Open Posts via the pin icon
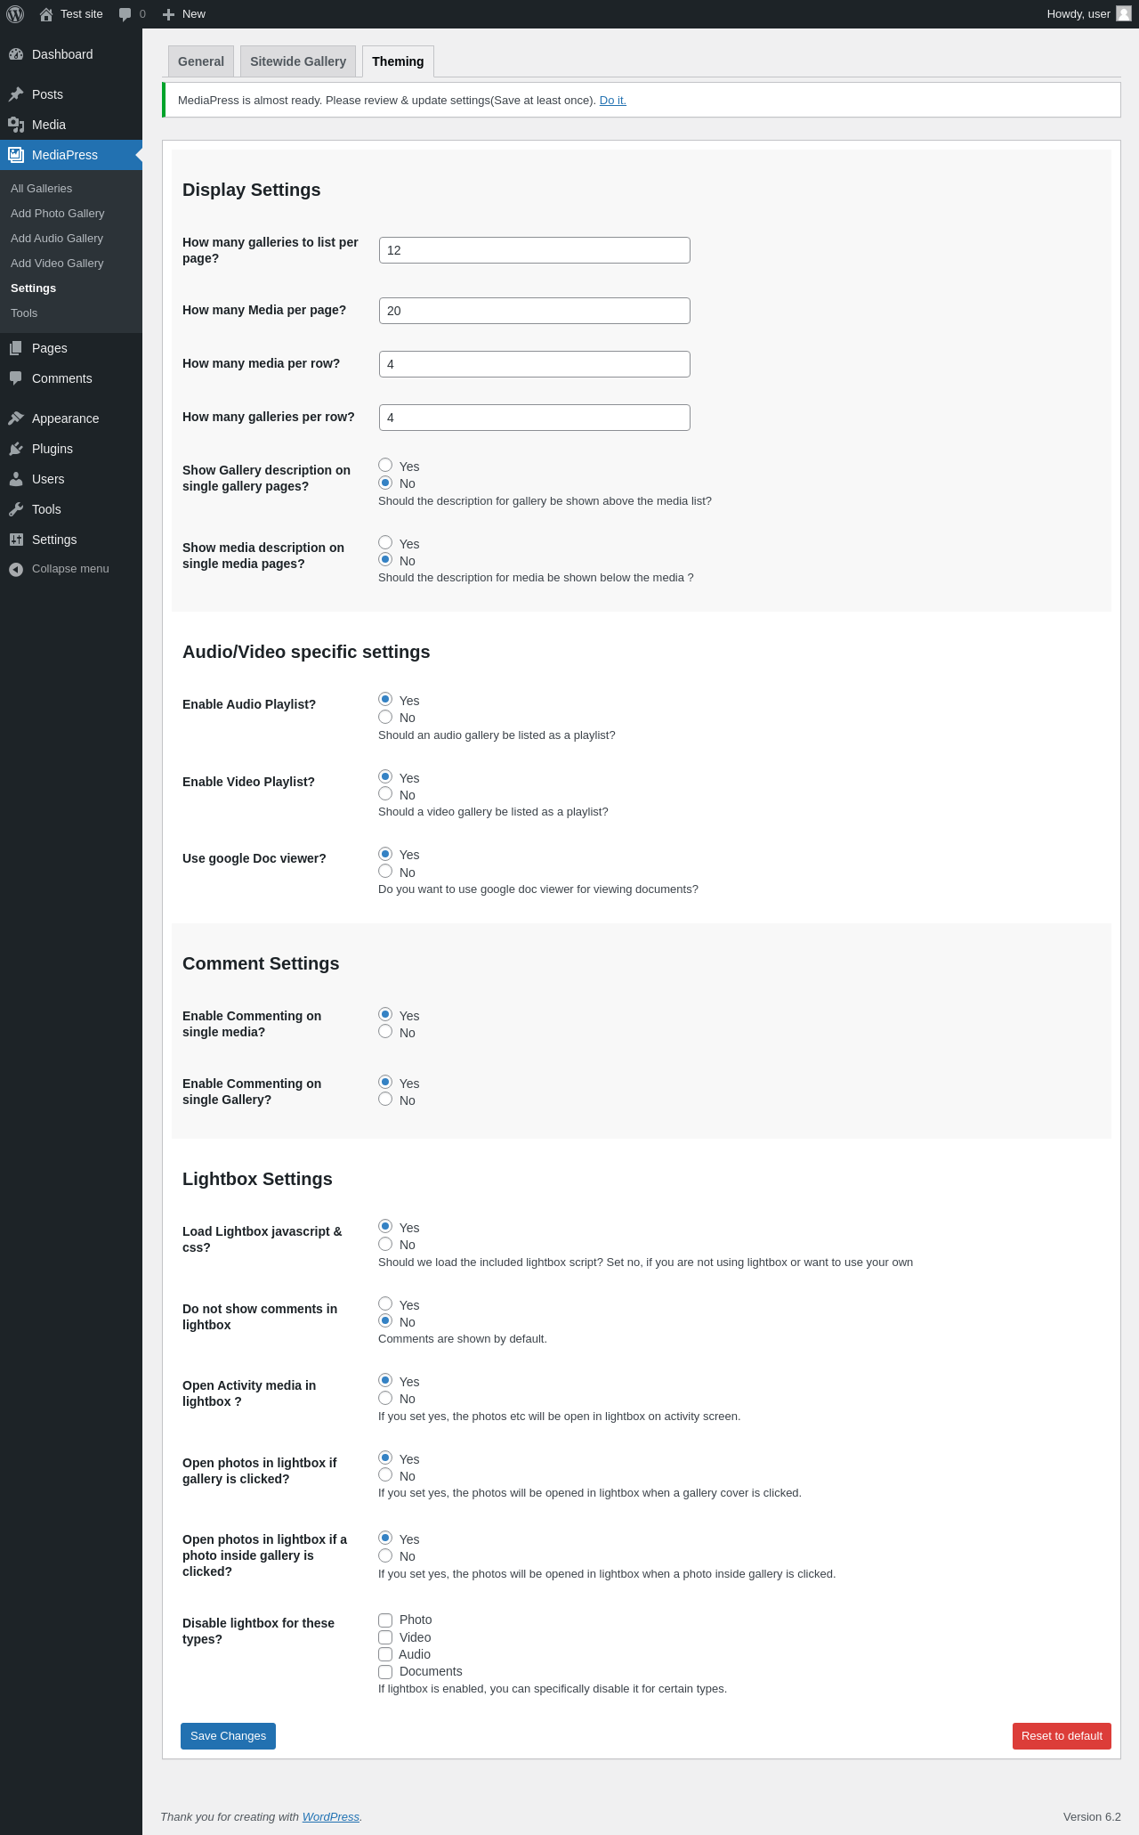This screenshot has width=1139, height=1835. click(x=16, y=94)
